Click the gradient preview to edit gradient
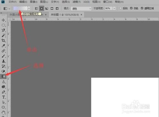The image size is (159, 117). (x=20, y=8)
